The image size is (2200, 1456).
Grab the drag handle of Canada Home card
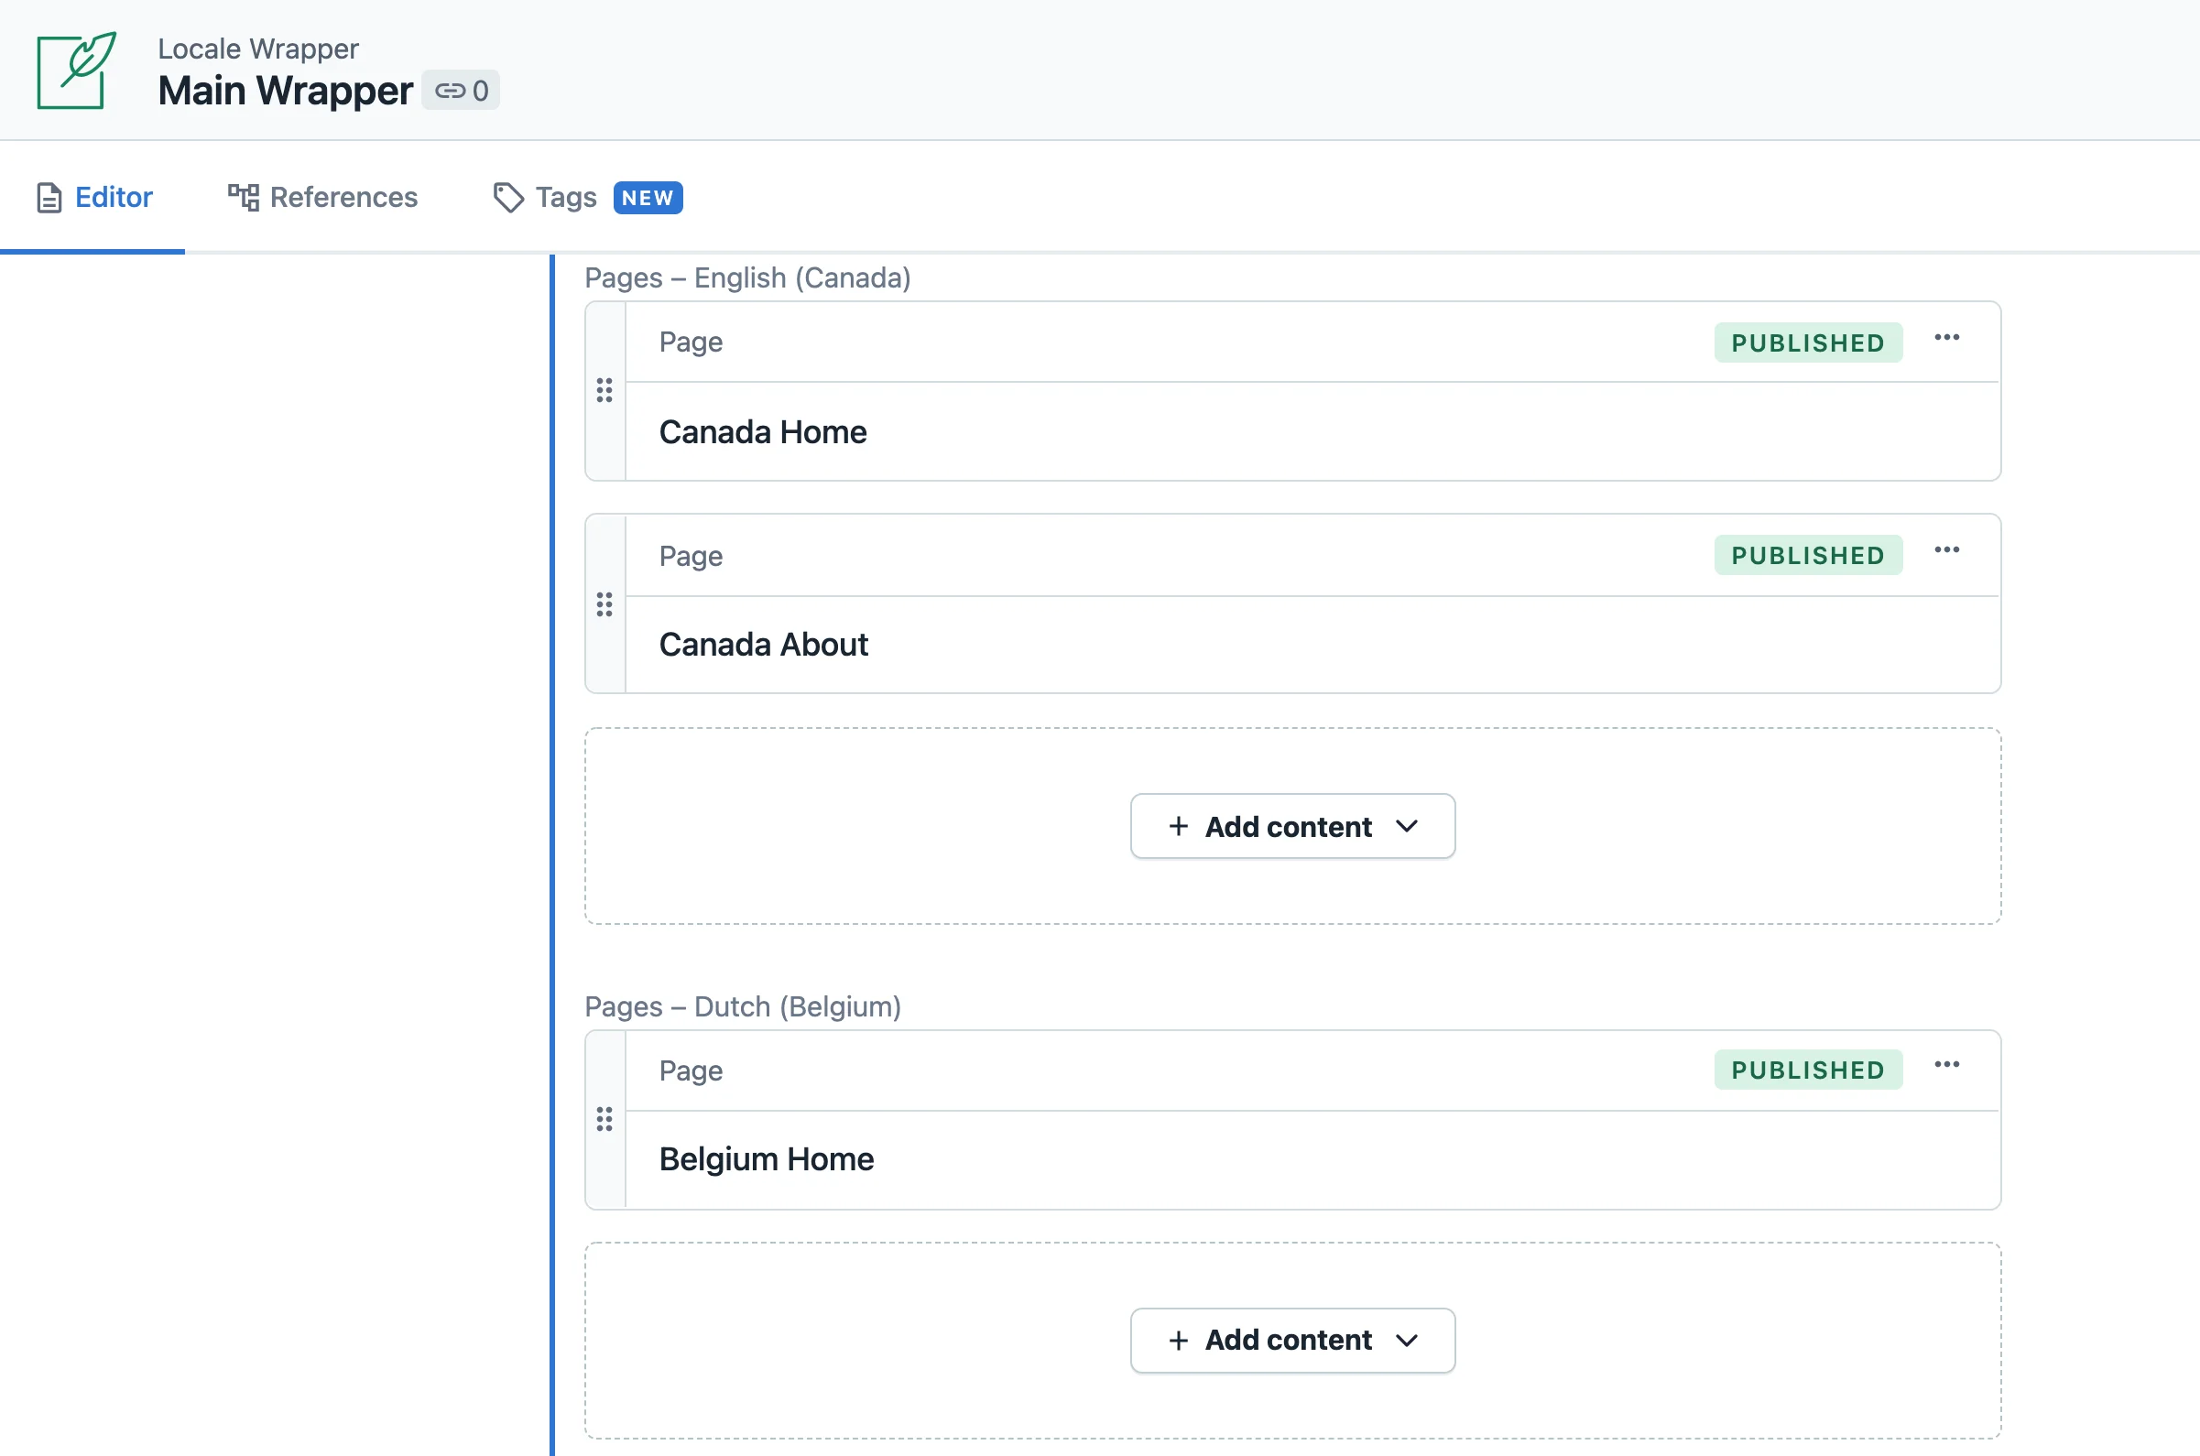click(604, 390)
